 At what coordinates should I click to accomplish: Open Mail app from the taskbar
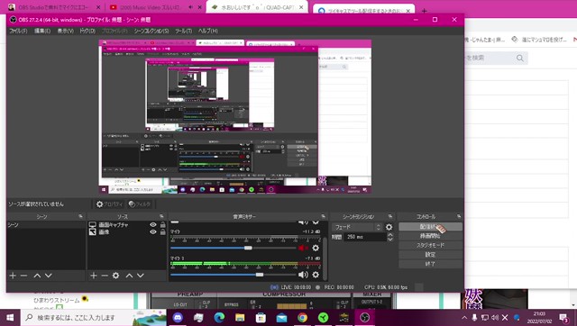click(x=281, y=317)
